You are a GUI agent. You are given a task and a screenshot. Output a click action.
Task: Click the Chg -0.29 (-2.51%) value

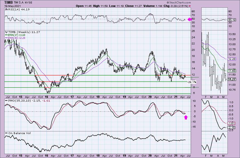(176, 6)
